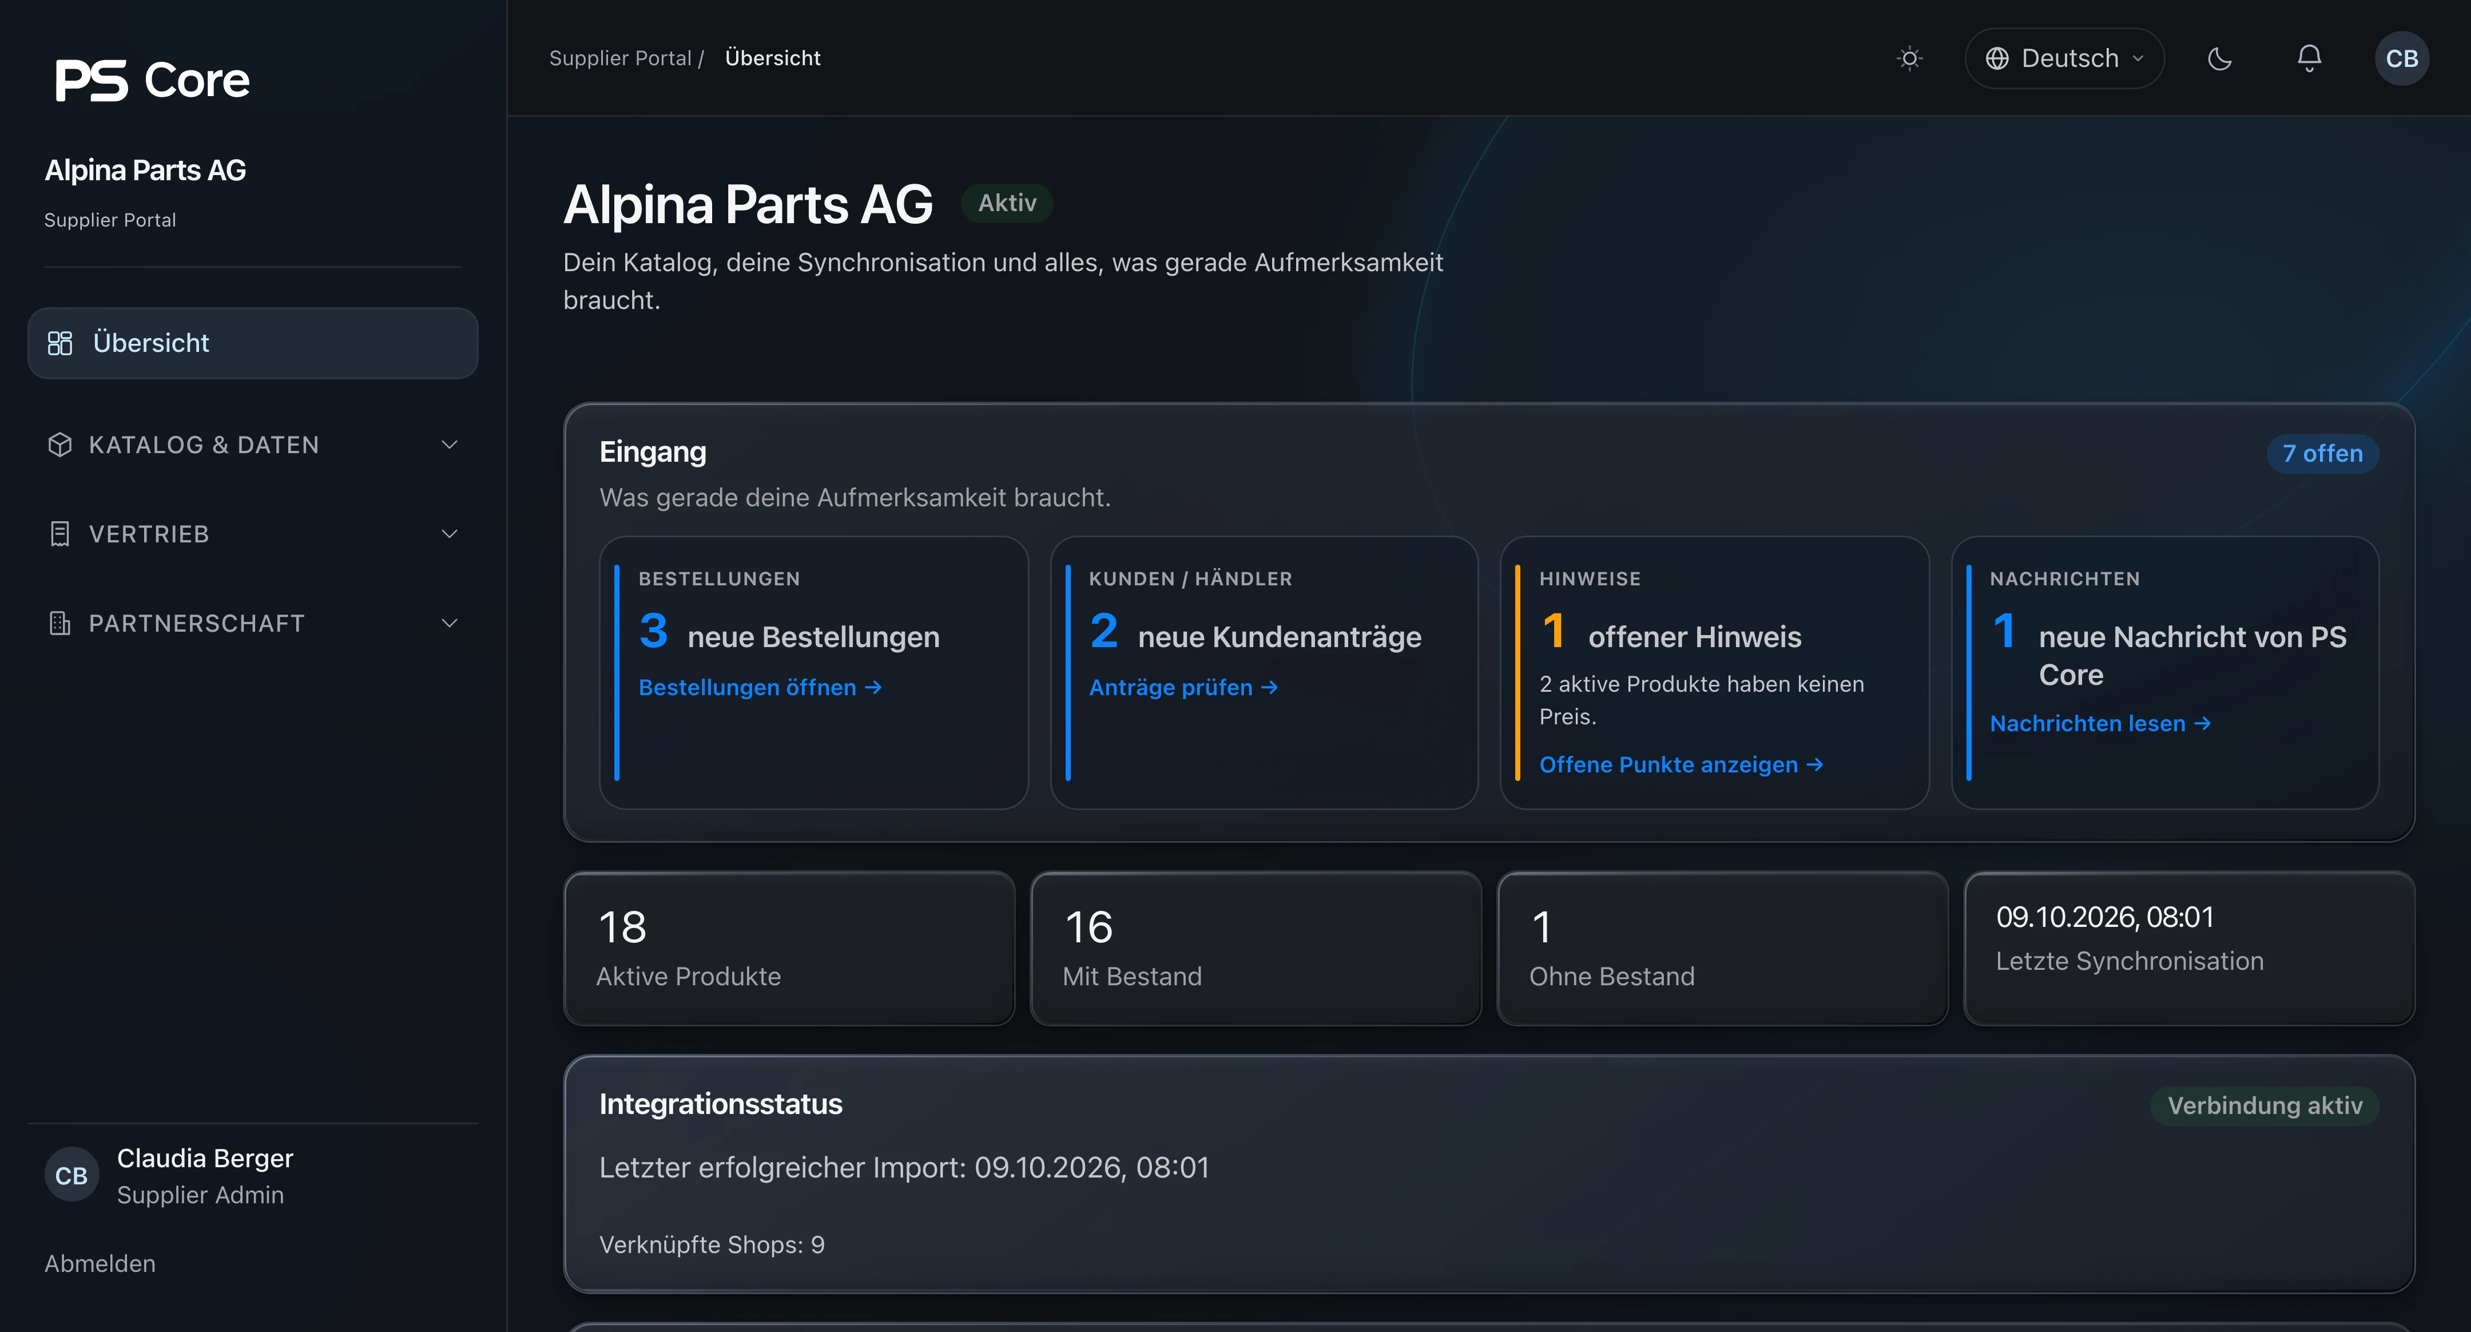Screen dimensions: 2471x1332
Task: Open the Deutsch language dropdown
Action: point(2064,58)
